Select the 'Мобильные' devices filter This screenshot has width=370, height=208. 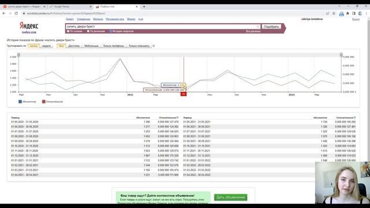coord(91,46)
